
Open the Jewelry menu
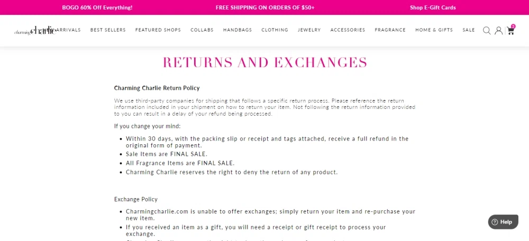tap(309, 30)
